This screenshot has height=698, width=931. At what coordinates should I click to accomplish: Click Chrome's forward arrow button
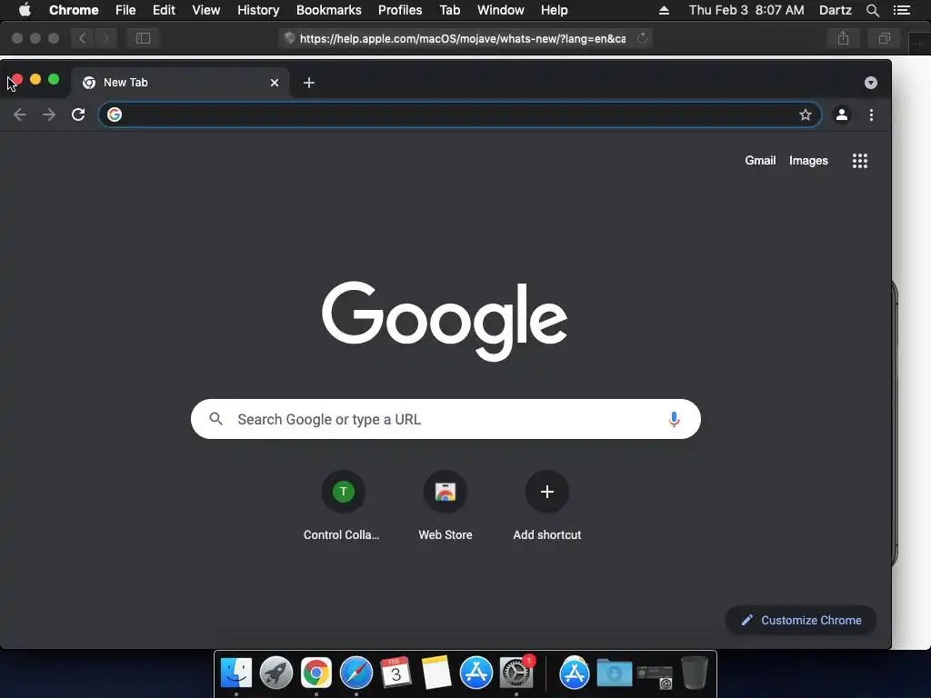pos(49,115)
